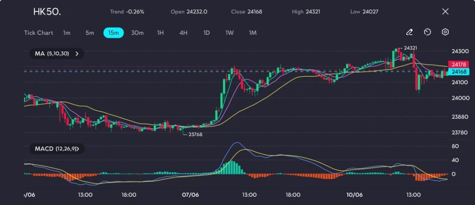Select the 1D daily timeframe
Image resolution: width=475 pixels, height=205 pixels.
click(x=206, y=33)
